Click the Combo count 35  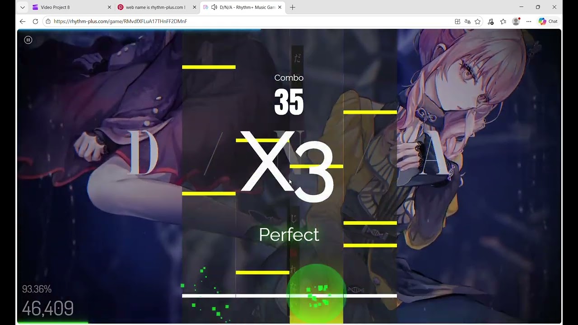[289, 102]
